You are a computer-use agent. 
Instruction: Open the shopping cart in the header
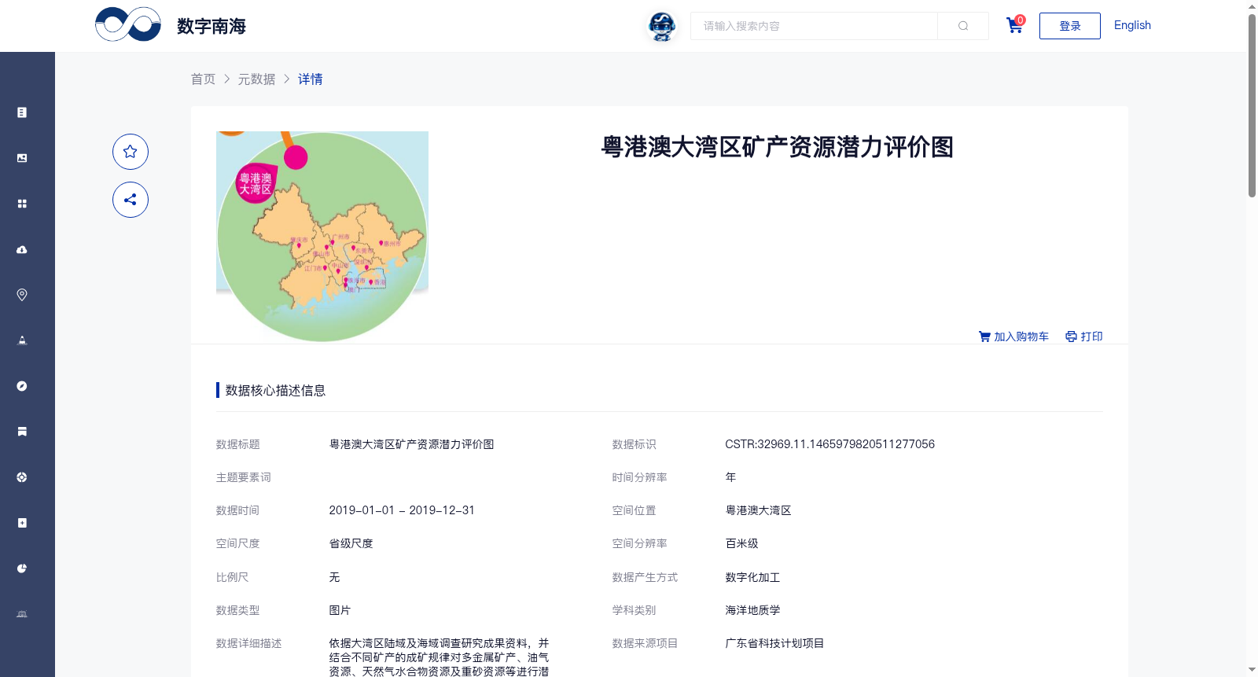click(x=1015, y=25)
